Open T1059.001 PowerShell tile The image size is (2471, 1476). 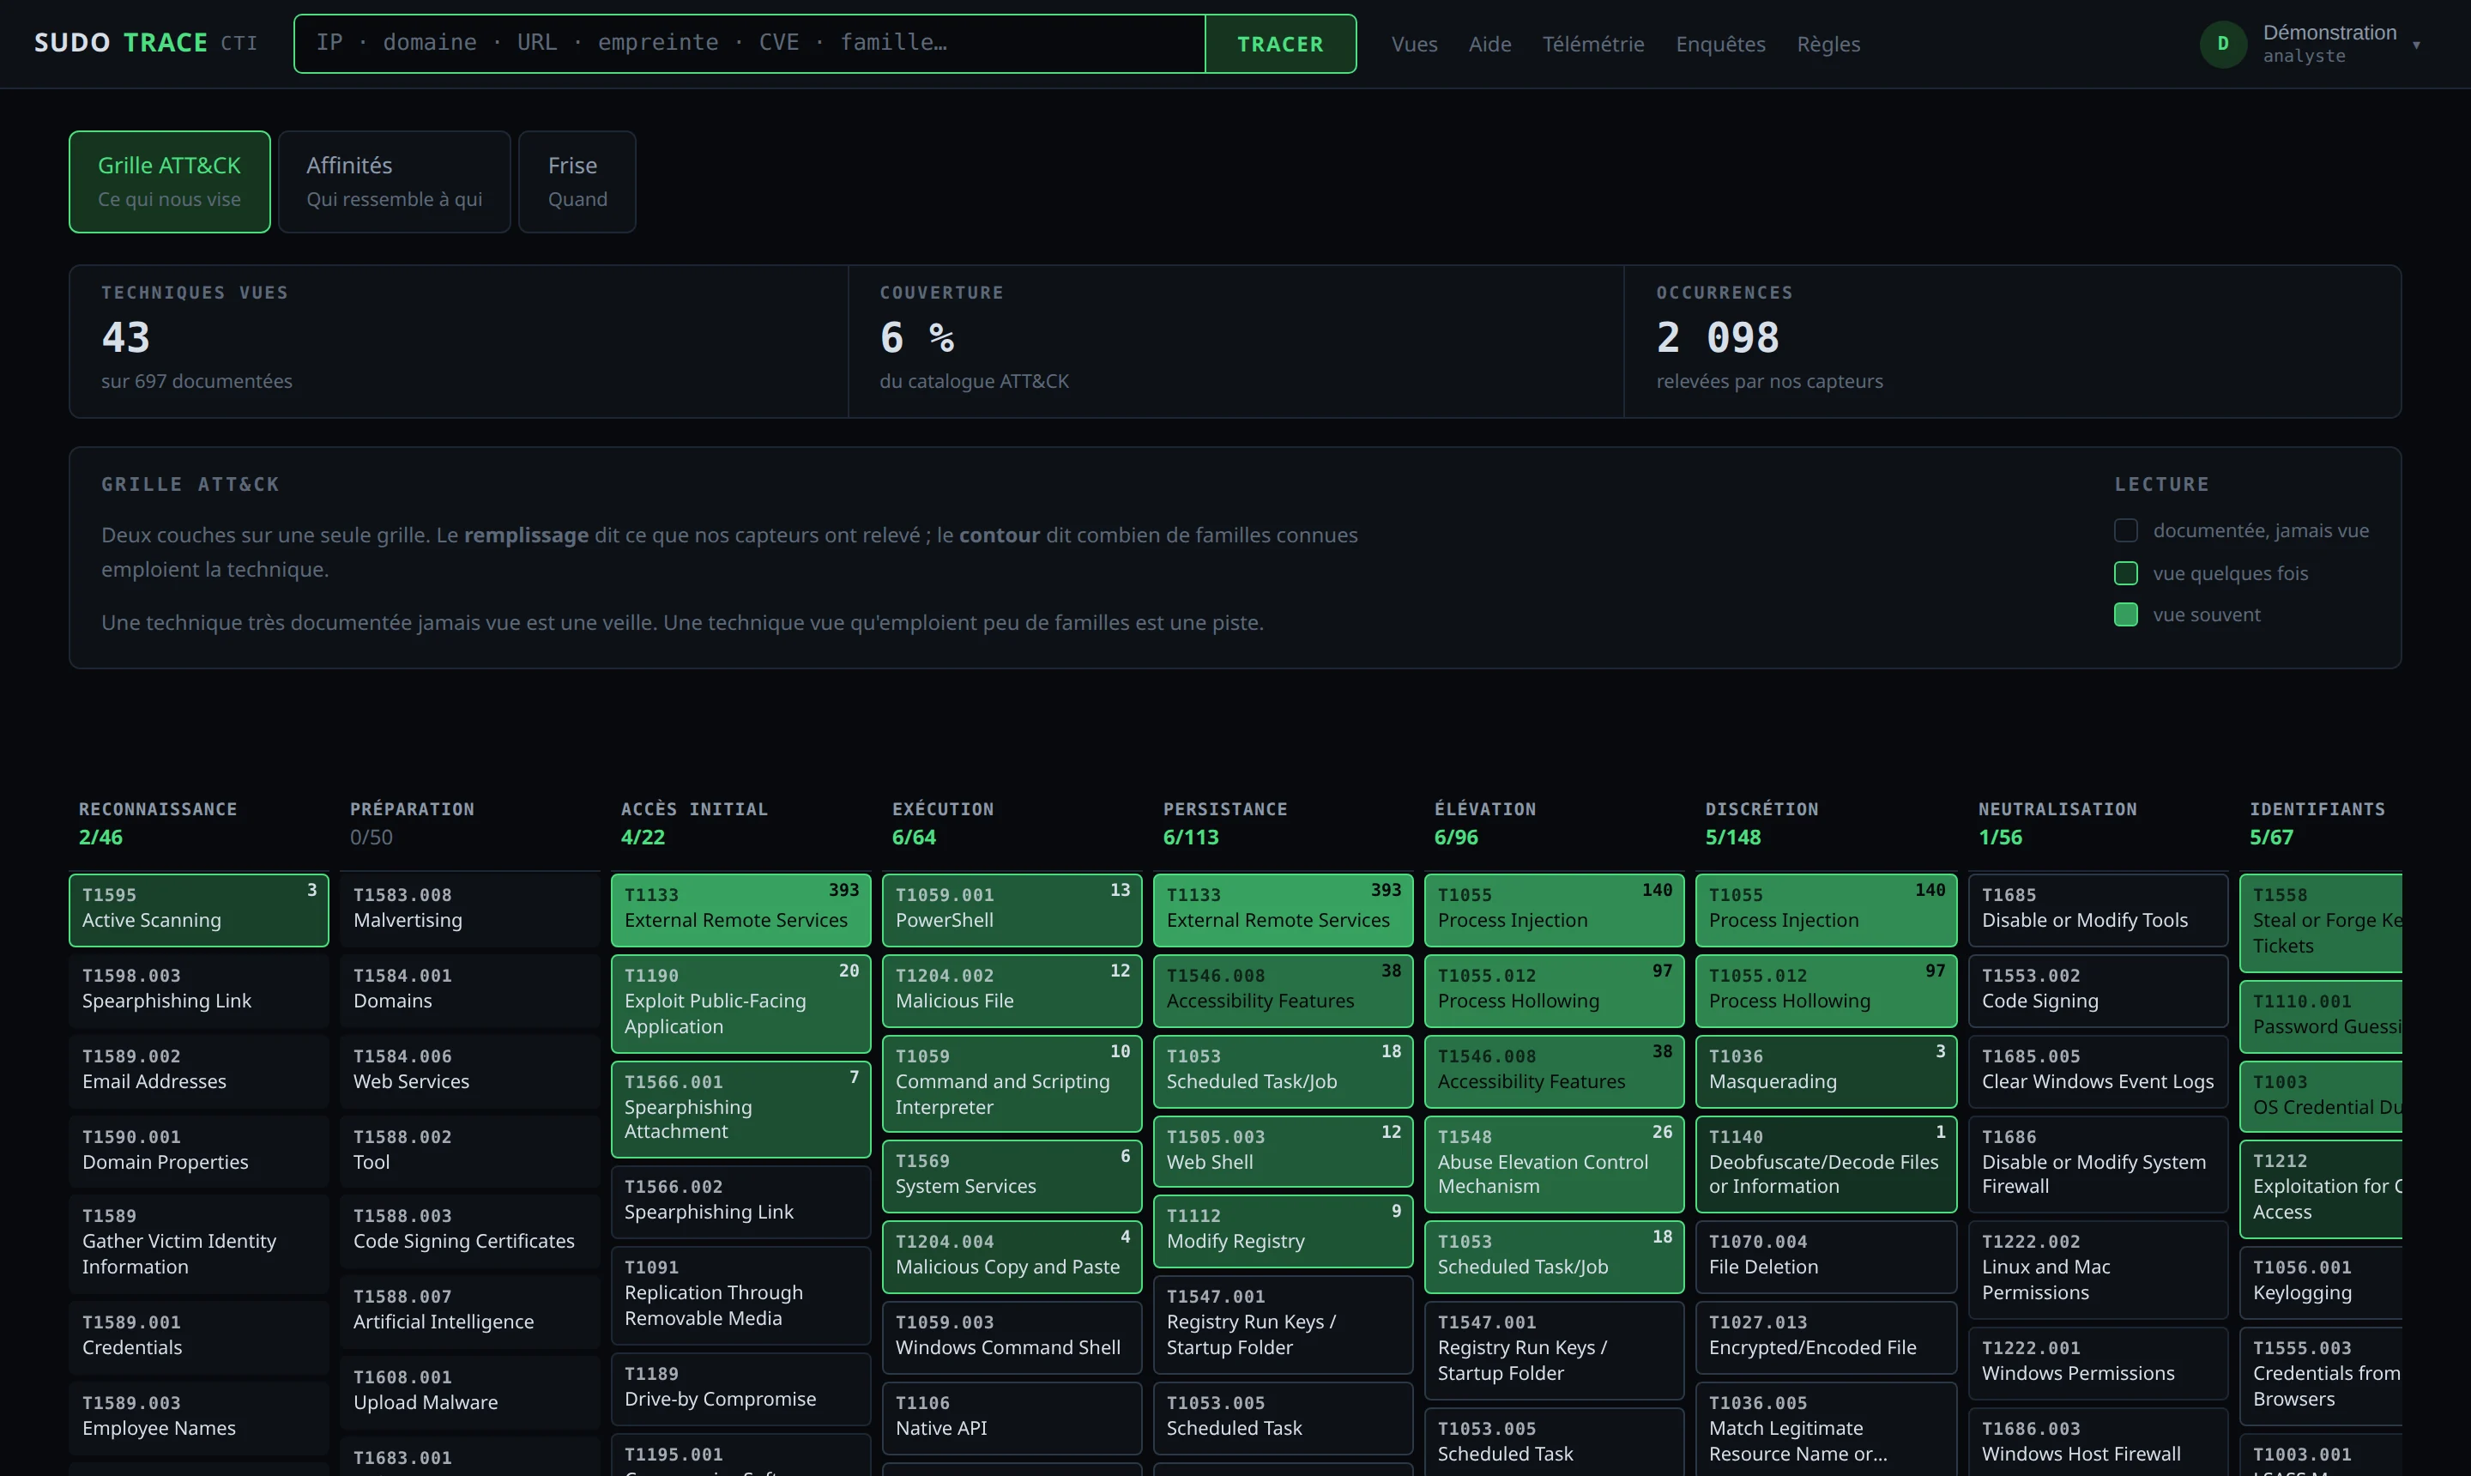[x=1012, y=909]
